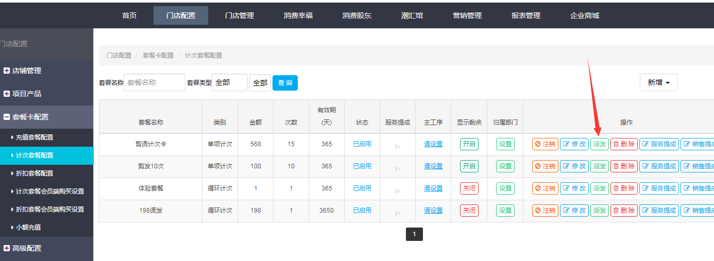
Task: Edit 剪发10次 using the 修改 button
Action: [x=574, y=166]
